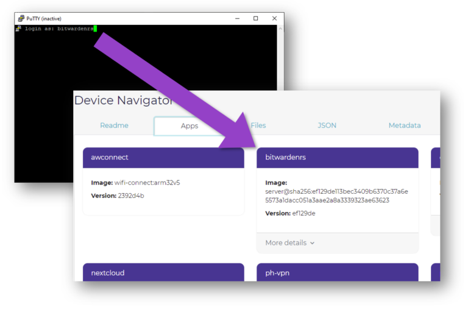Minimize the PuTTY window
Screen dimensions: 468x309
pos(237,18)
